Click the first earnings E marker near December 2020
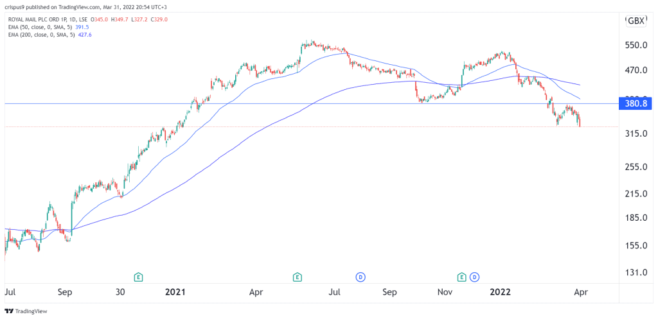Screen dimensions: 658x319 tap(138, 277)
